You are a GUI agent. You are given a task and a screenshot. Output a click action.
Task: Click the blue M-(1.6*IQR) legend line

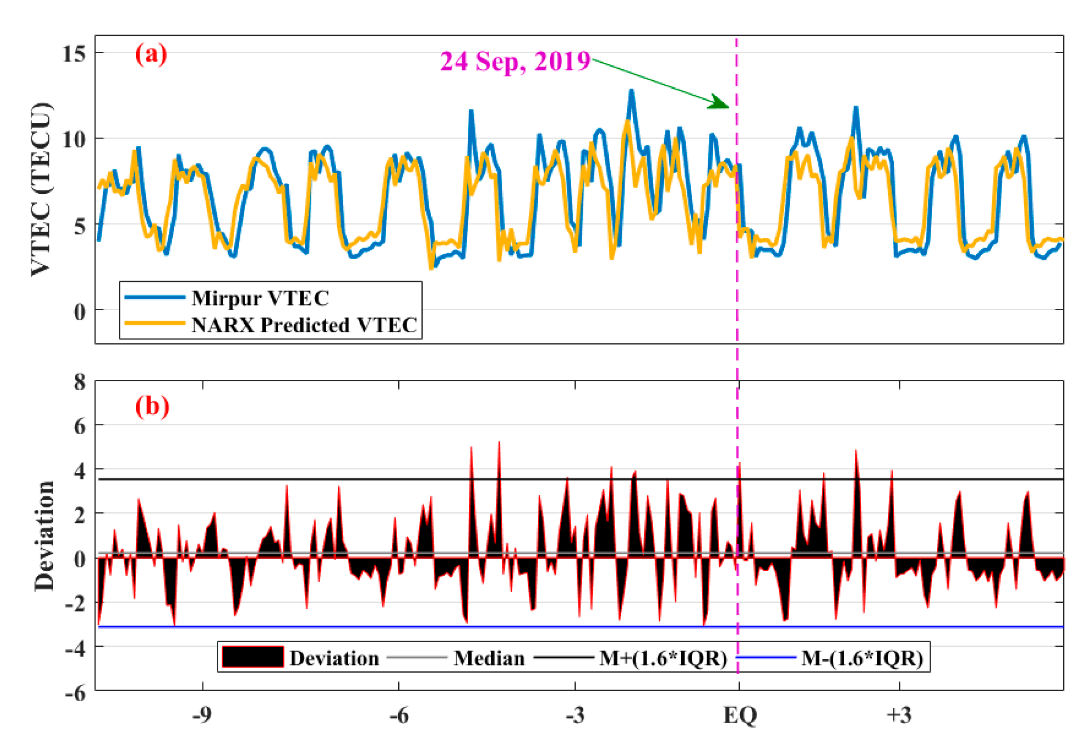767,657
